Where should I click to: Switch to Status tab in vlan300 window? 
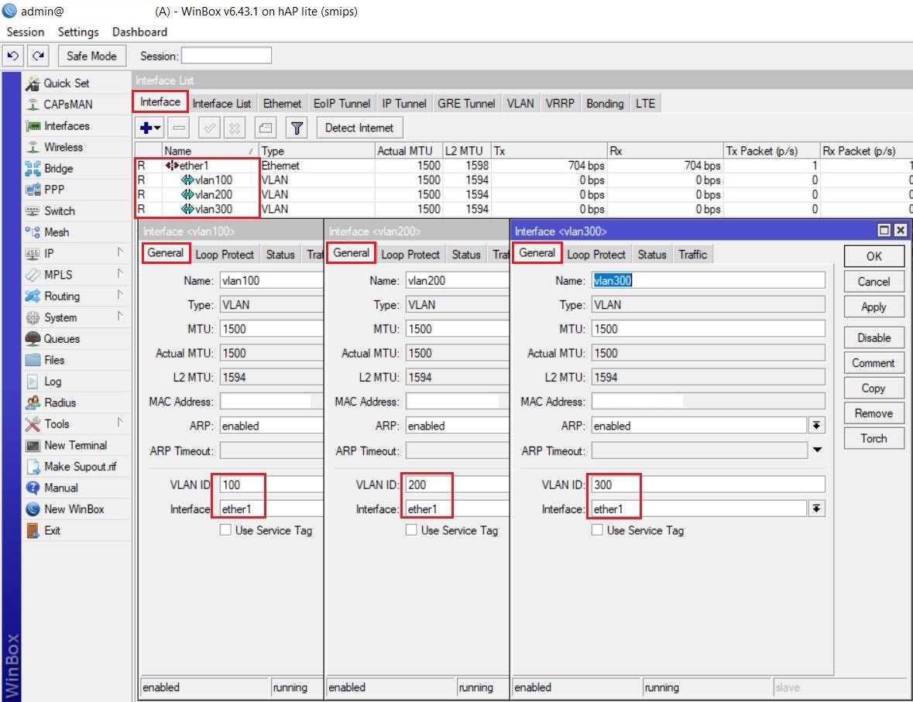click(651, 255)
